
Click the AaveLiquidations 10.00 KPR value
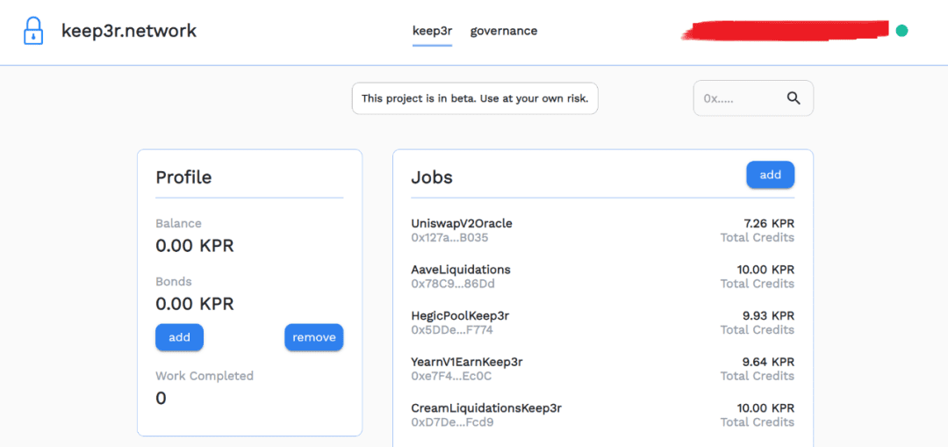[x=765, y=270]
